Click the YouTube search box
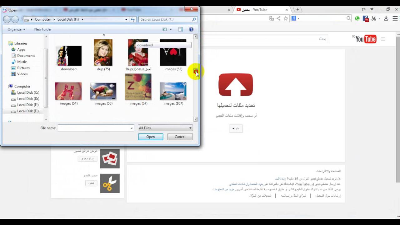 click(x=264, y=39)
